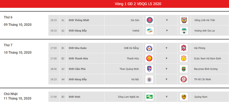Click the TP Hồ Chí Minh logo
229x102 pixels.
click(x=183, y=79)
